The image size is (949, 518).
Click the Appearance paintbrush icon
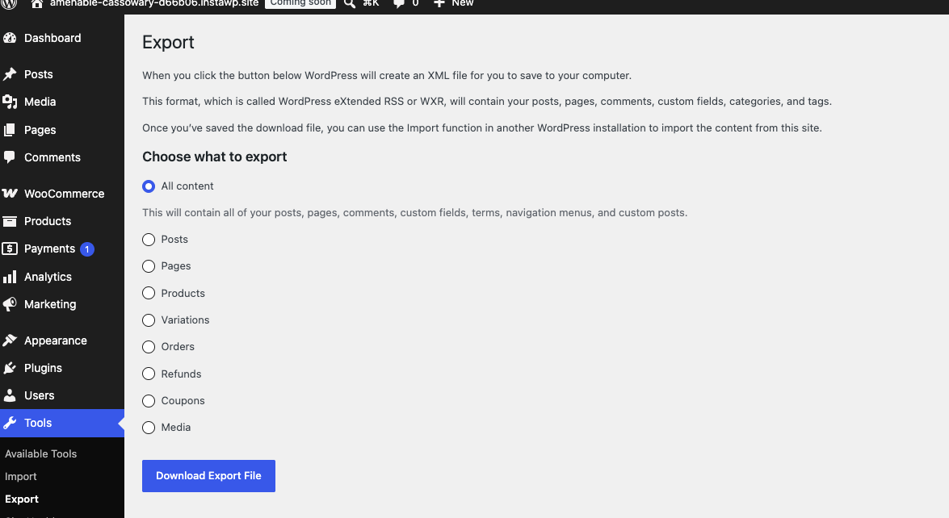coord(10,340)
